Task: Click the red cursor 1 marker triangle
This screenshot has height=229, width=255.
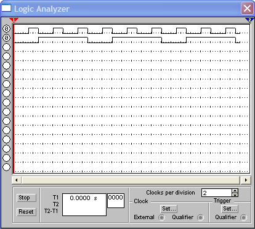Action: coord(14,20)
